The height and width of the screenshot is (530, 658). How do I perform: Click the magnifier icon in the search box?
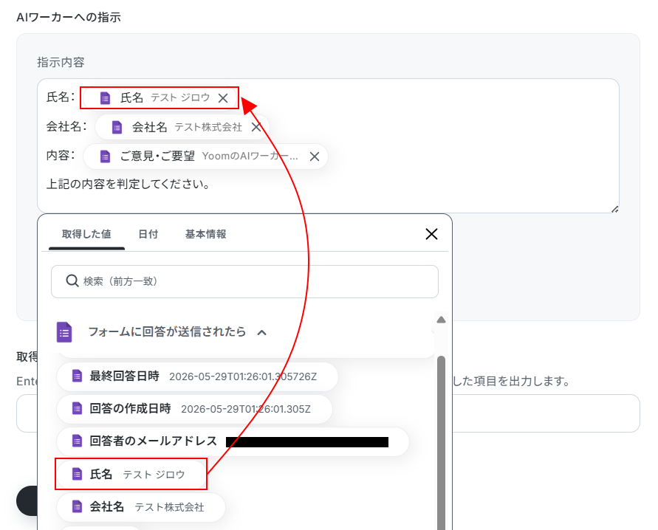click(72, 281)
